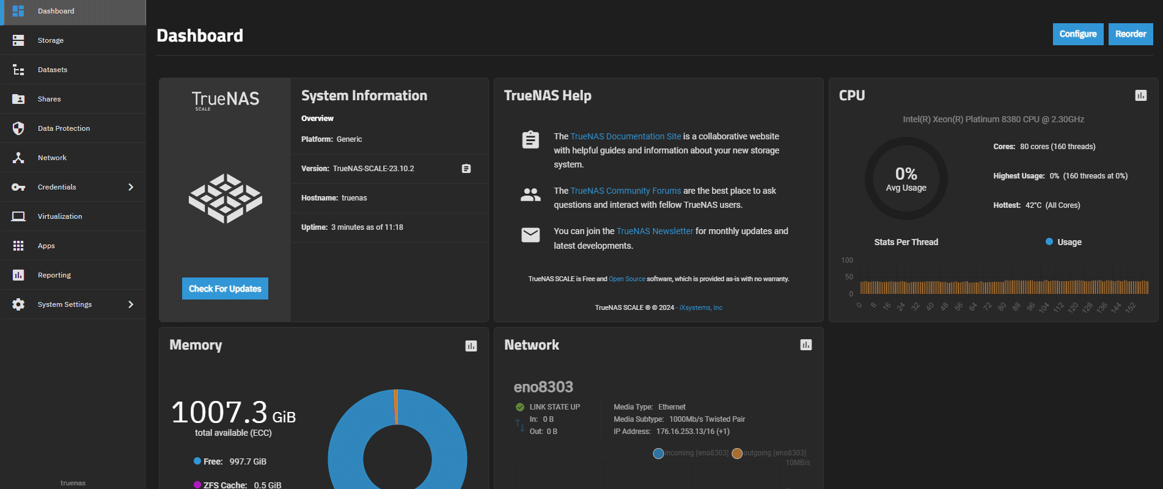Click the blue Usage legend dot

[x=1049, y=242]
